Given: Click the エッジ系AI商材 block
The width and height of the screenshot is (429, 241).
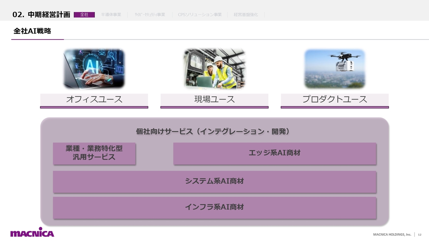Looking at the screenshot, I should pos(274,153).
